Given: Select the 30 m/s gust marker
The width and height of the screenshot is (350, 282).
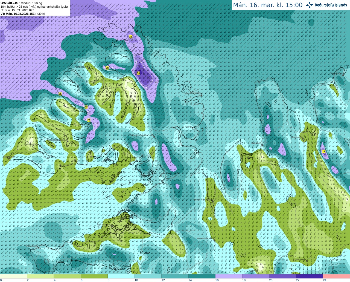Looking at the screenshot, I should point(138,73).
